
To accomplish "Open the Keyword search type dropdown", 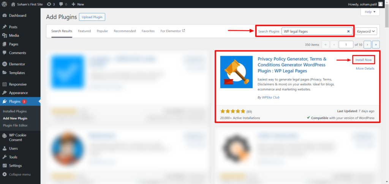I will [x=366, y=31].
